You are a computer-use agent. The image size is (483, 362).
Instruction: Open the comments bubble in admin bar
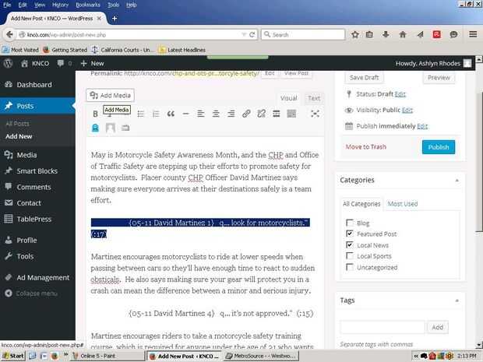[64, 63]
